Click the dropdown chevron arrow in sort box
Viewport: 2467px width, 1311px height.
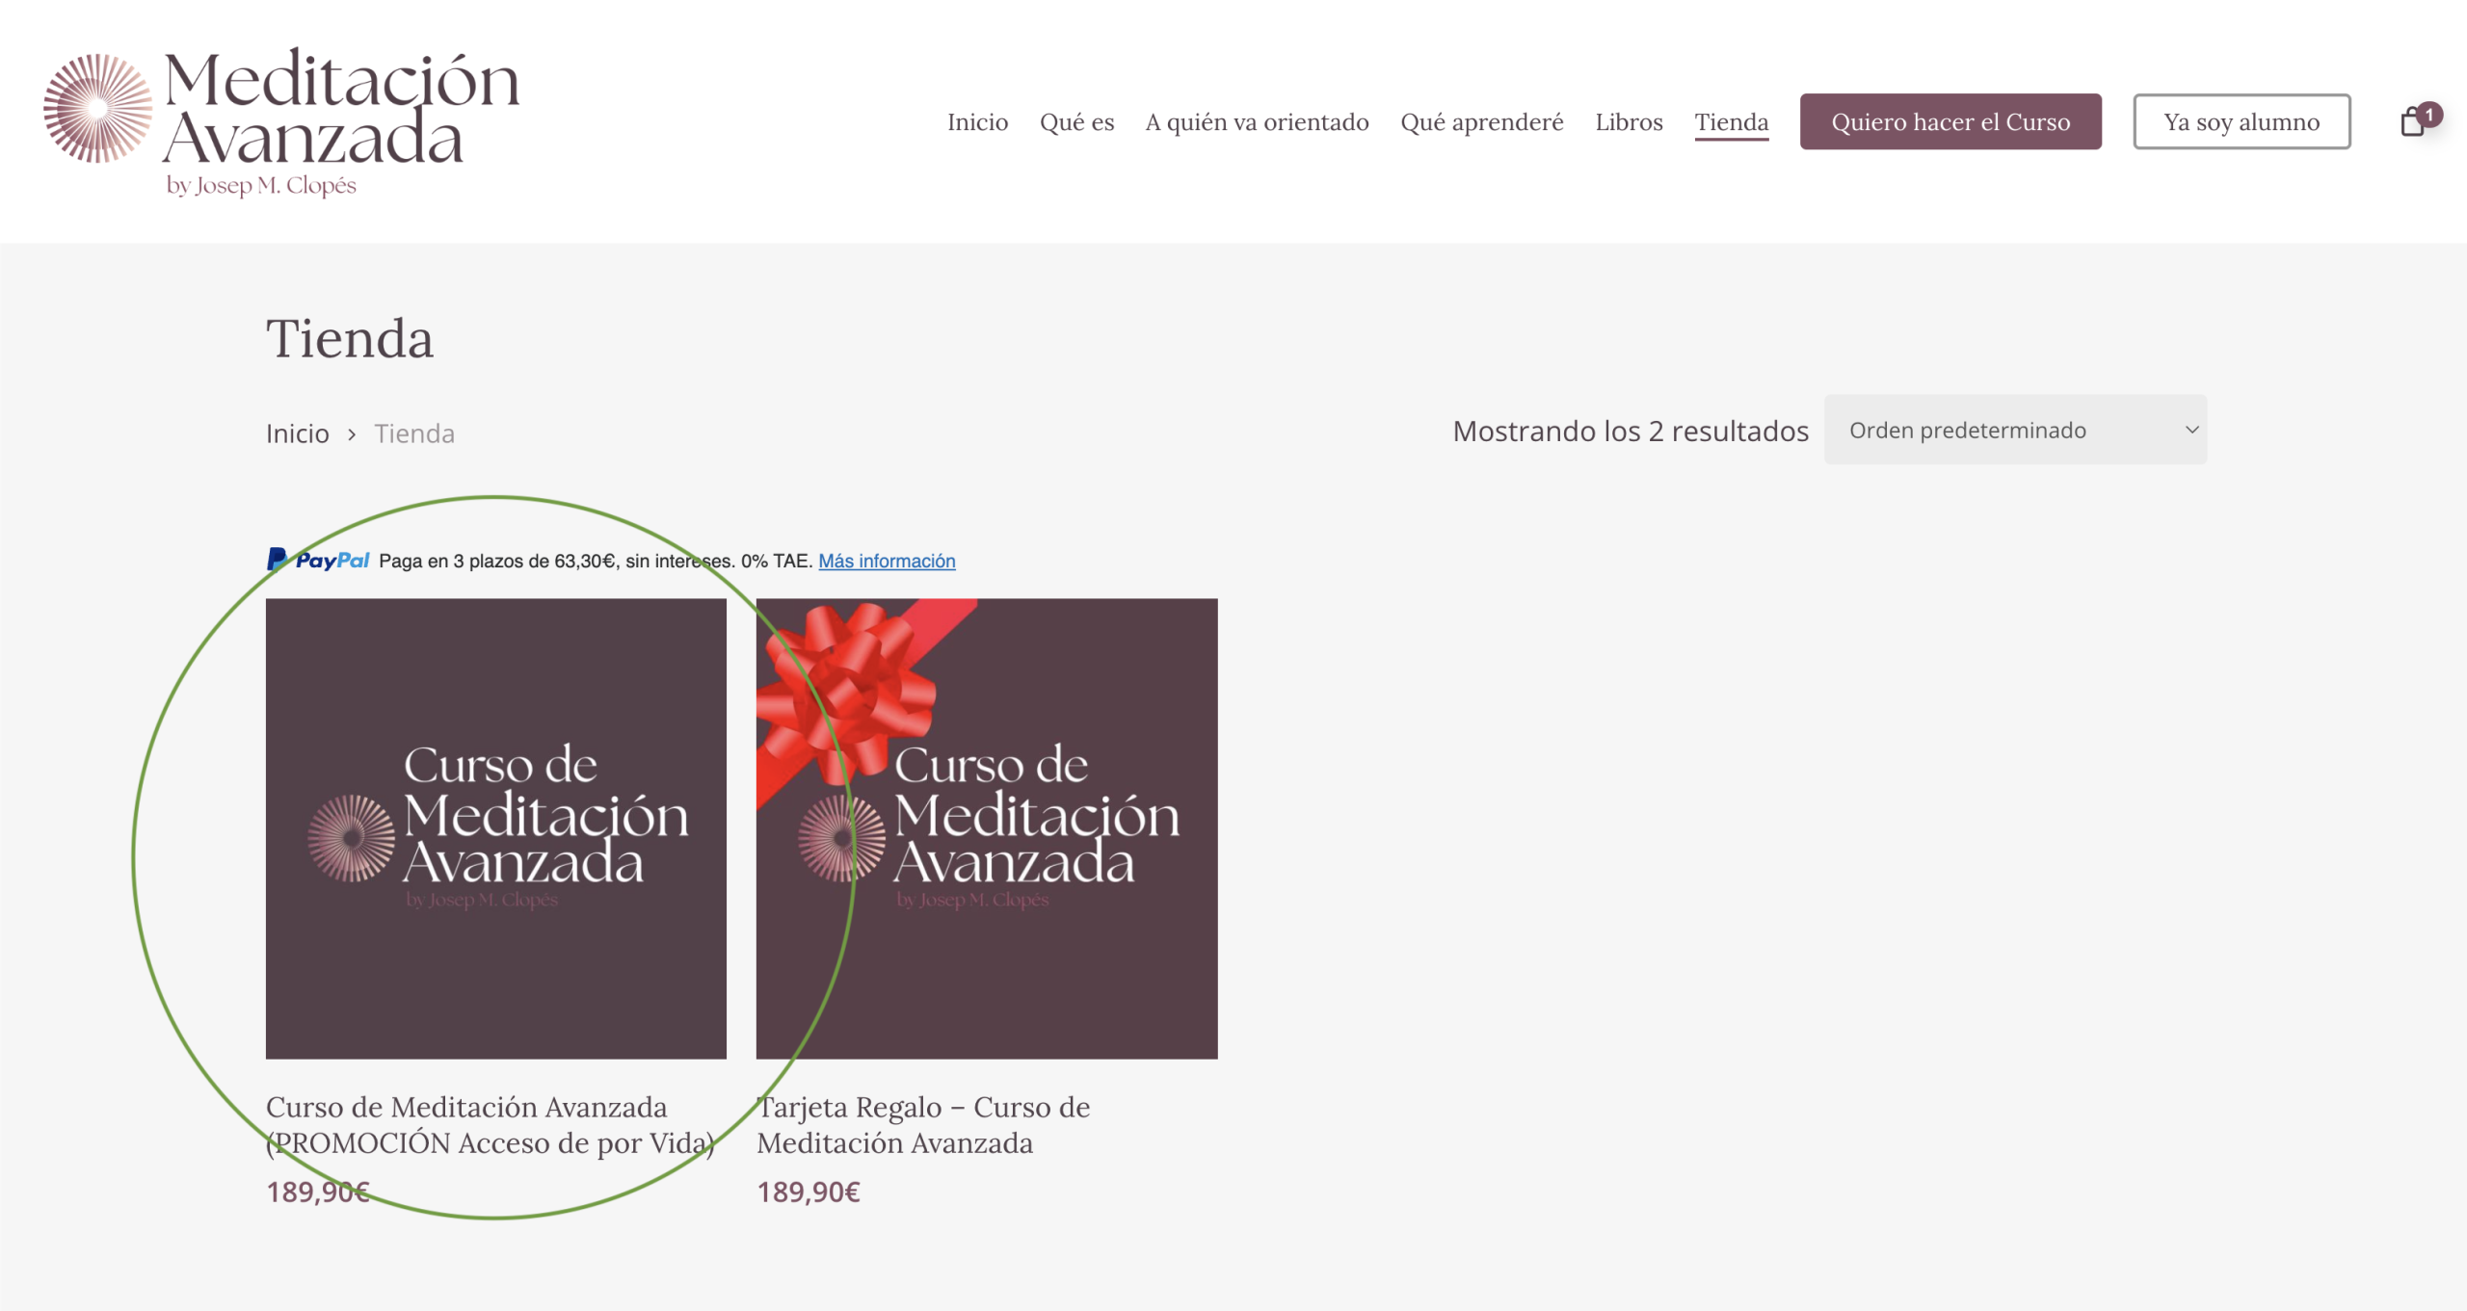pyautogui.click(x=2191, y=430)
